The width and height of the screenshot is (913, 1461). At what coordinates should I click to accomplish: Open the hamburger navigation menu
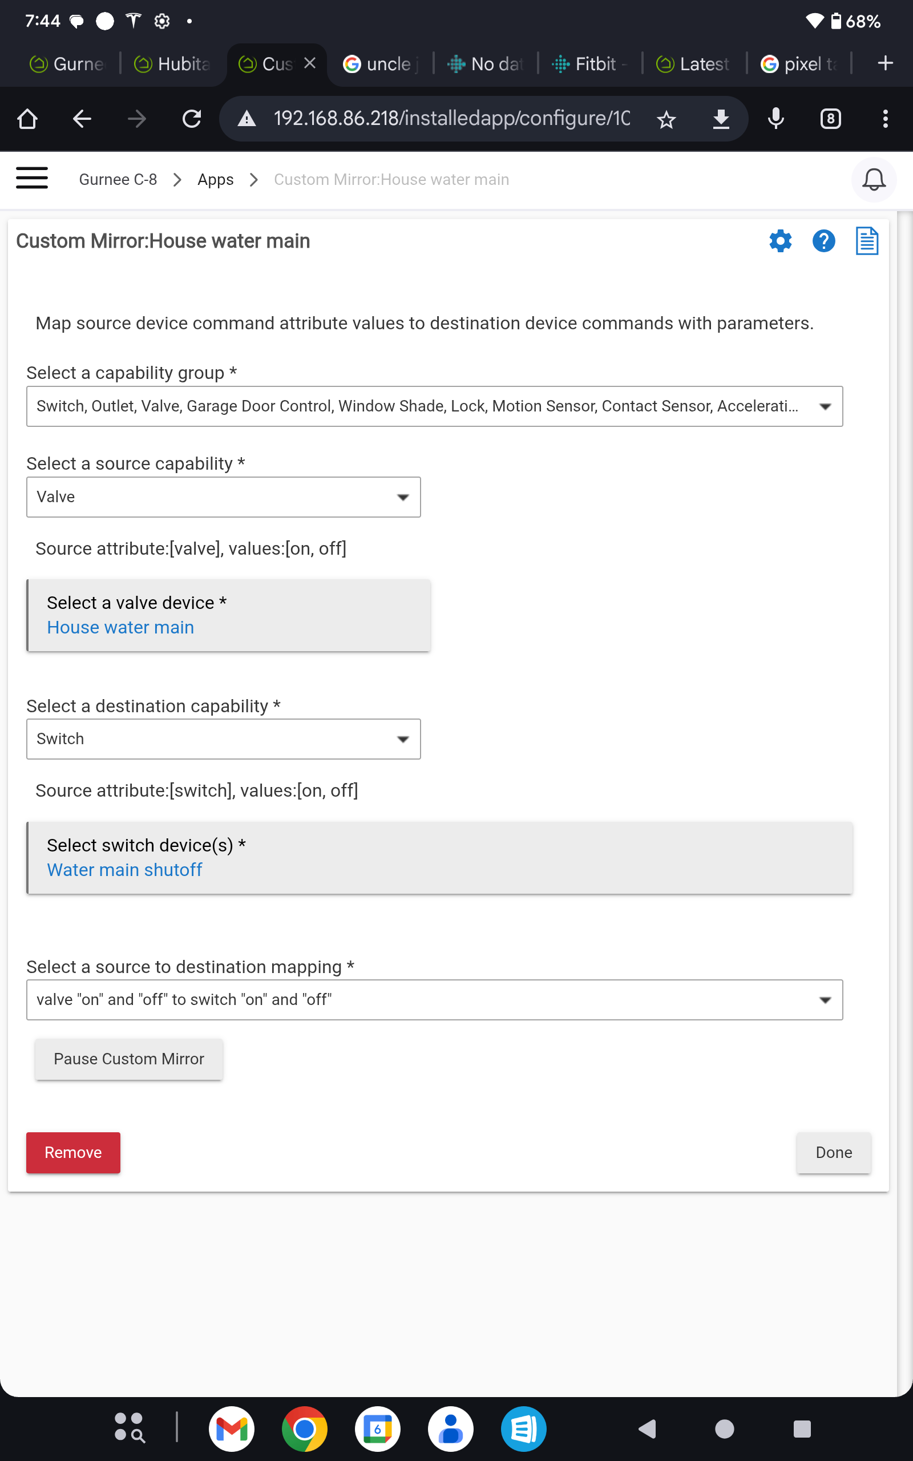tap(32, 177)
